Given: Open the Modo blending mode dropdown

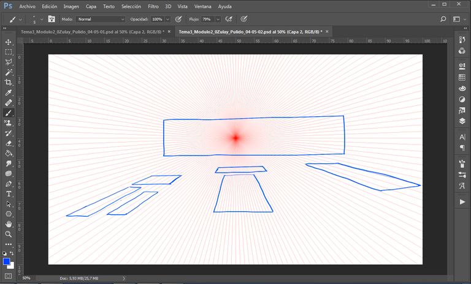Looking at the screenshot, I should (x=101, y=19).
